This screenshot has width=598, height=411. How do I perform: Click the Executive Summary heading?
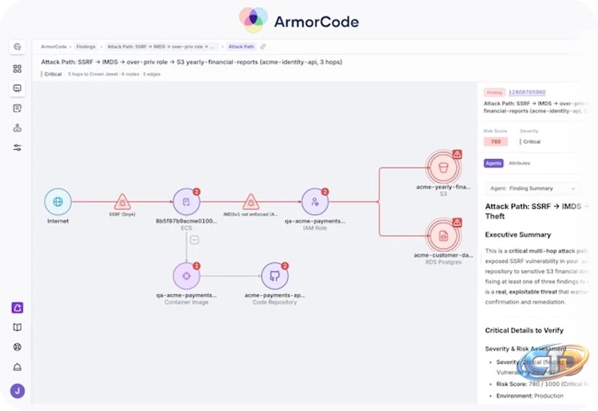518,235
